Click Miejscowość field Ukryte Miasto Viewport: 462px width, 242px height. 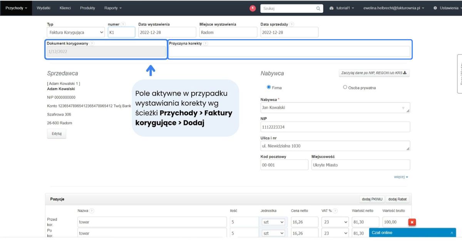point(361,165)
